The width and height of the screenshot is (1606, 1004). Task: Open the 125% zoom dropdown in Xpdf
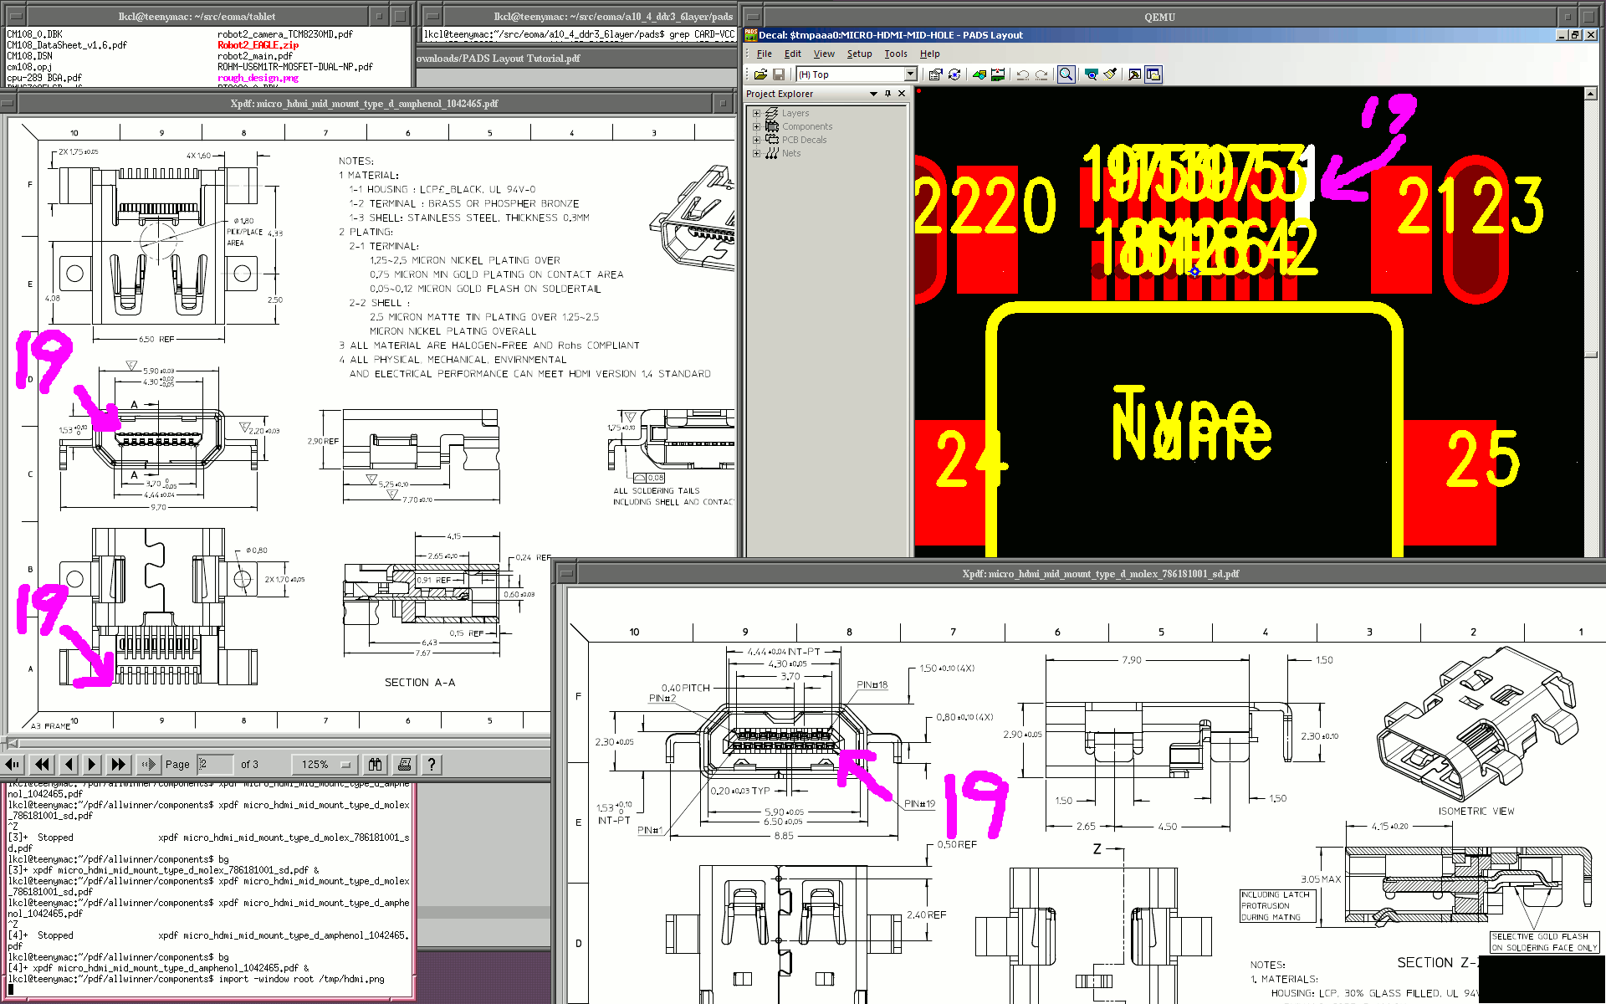pos(324,764)
